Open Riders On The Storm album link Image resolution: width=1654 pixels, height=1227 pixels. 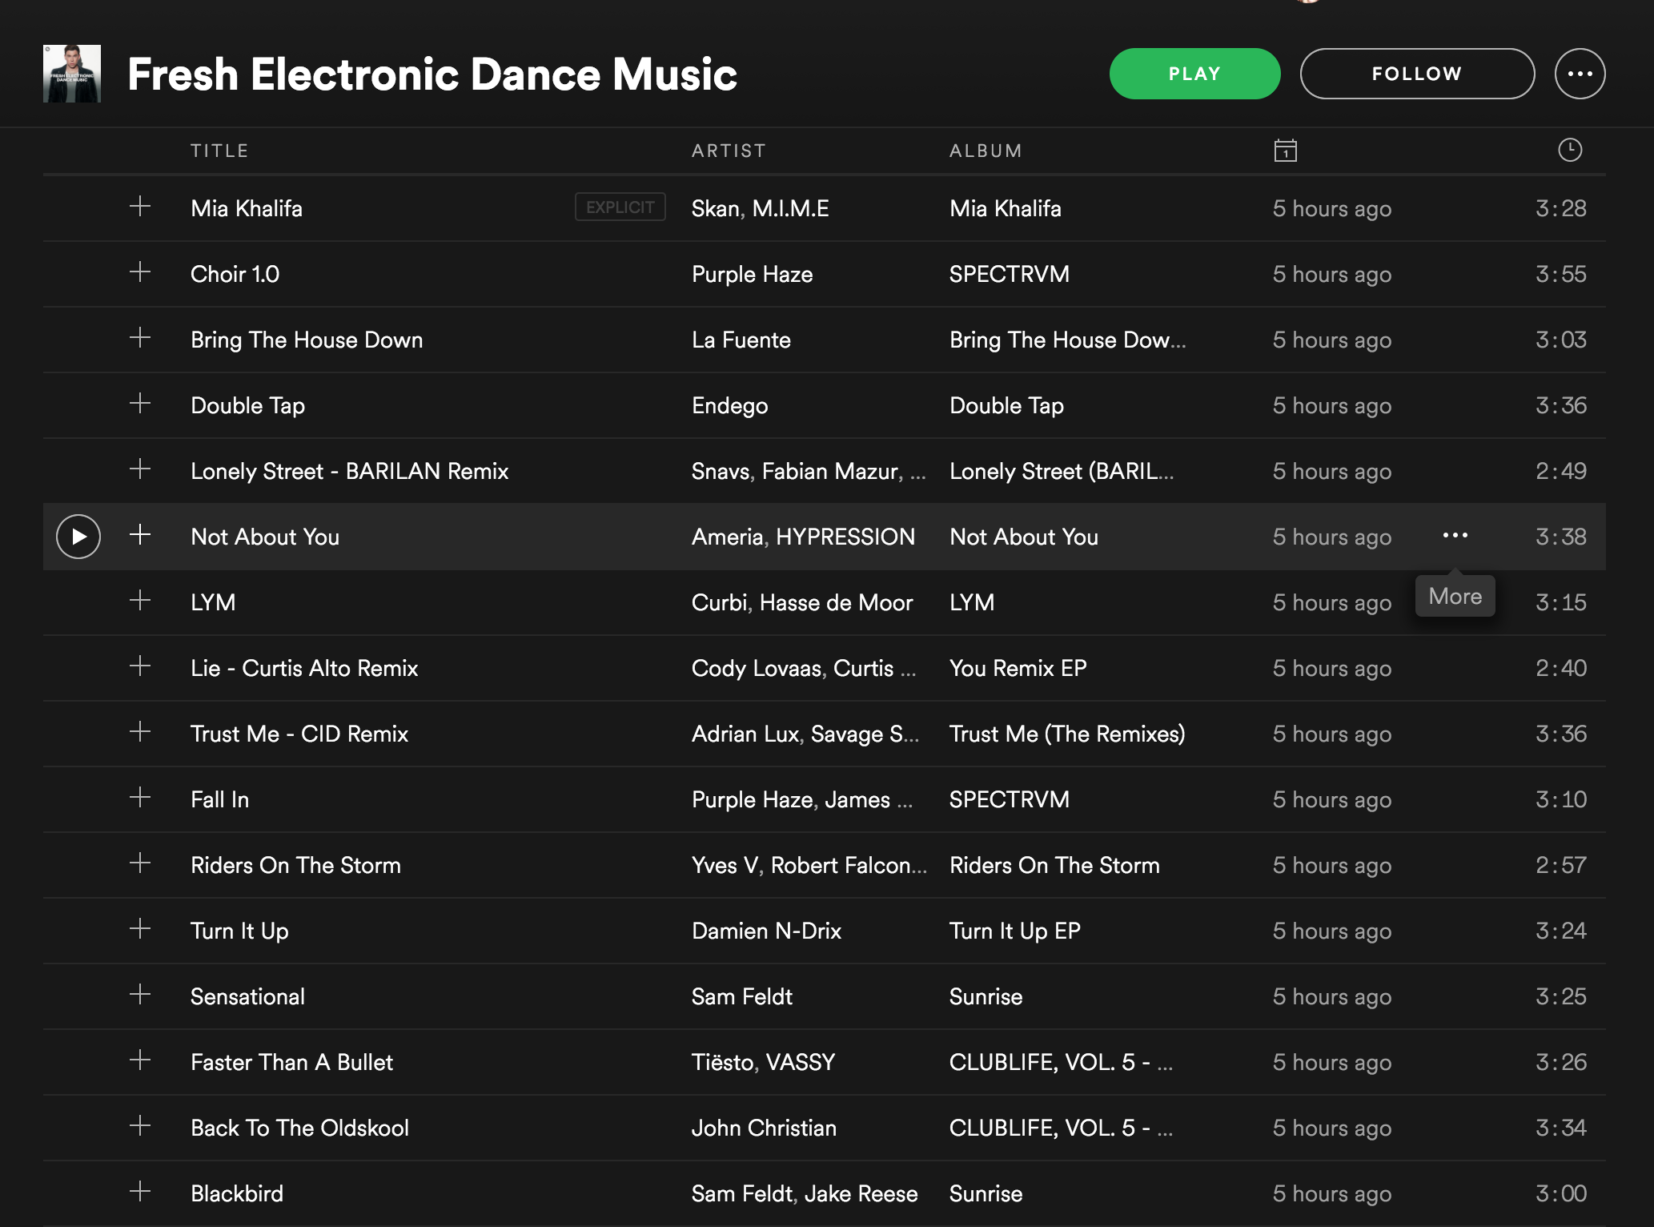(x=1054, y=866)
